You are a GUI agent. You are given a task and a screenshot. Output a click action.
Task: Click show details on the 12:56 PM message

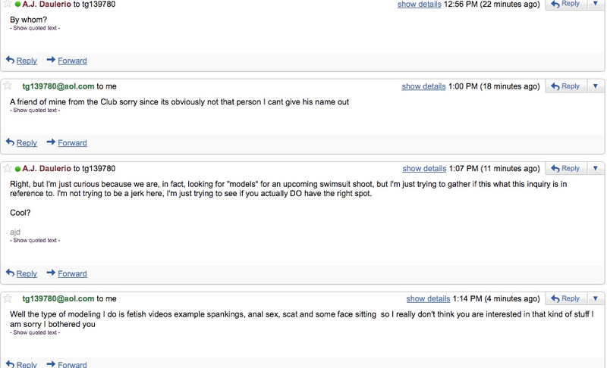point(420,5)
